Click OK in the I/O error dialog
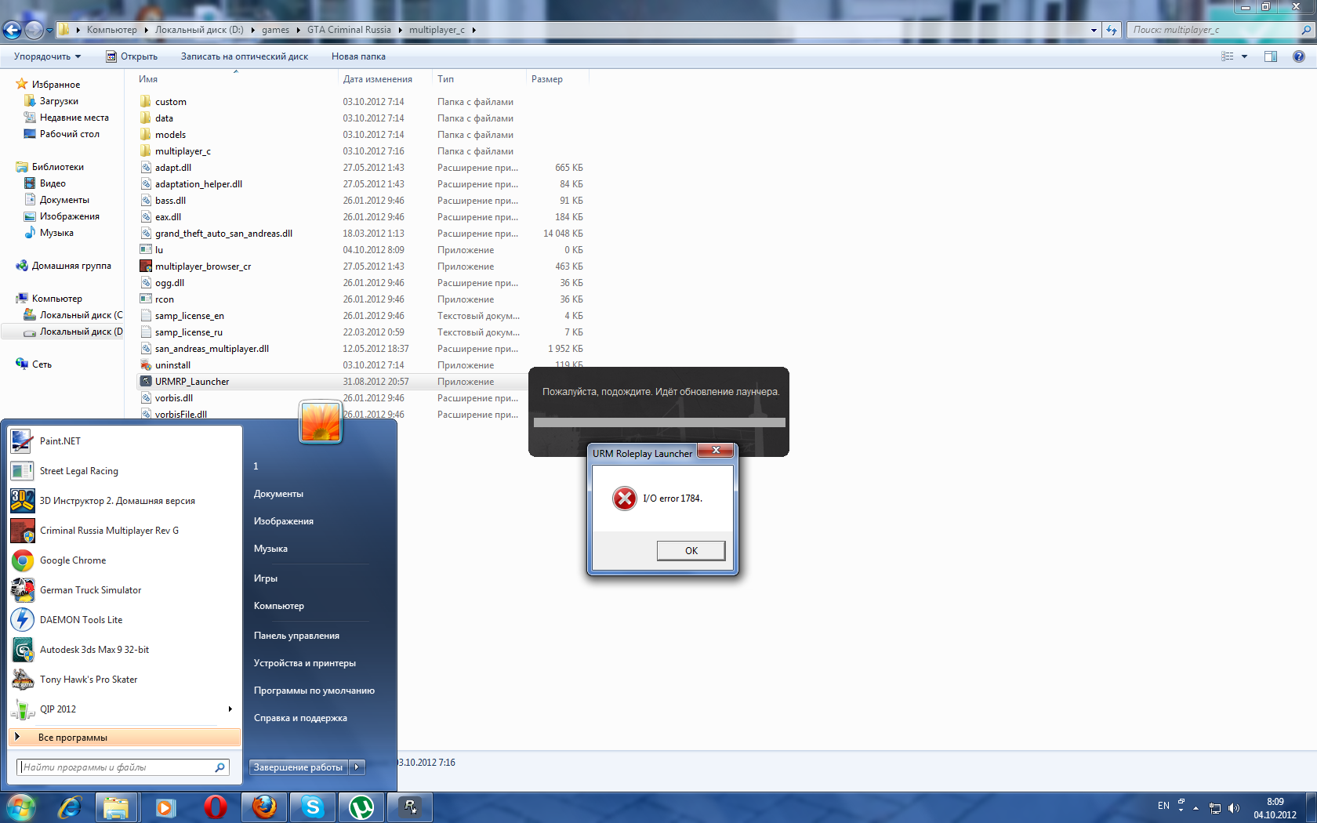Viewport: 1317px width, 823px height. tap(691, 551)
